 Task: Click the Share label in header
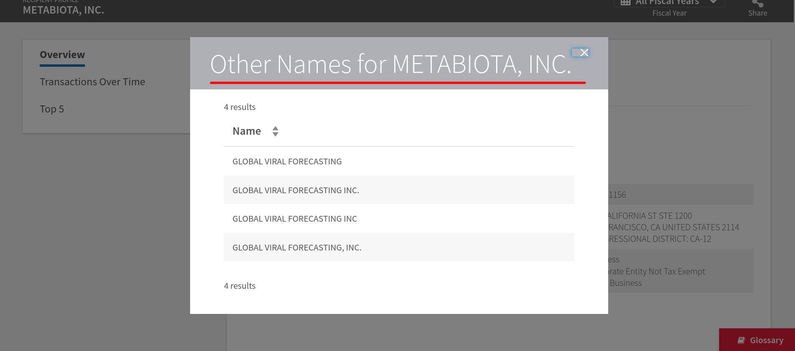757,13
